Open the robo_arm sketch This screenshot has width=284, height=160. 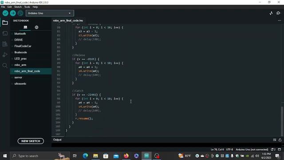point(20,65)
